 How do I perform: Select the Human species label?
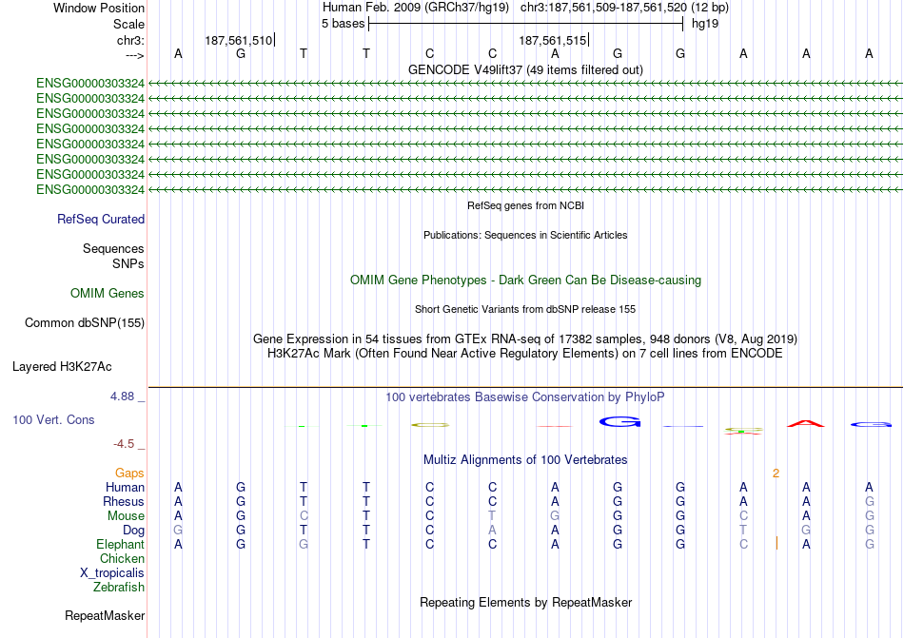(125, 487)
